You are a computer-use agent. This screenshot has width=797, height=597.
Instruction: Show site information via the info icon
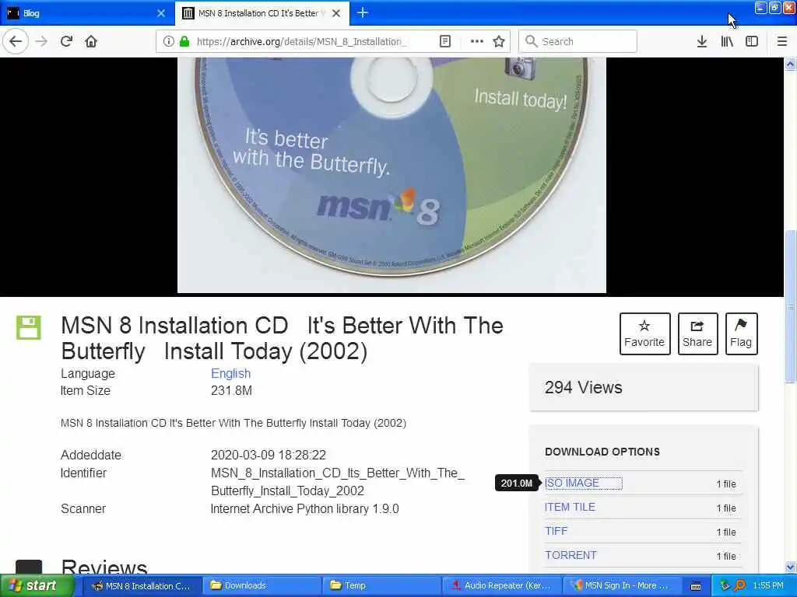[169, 41]
